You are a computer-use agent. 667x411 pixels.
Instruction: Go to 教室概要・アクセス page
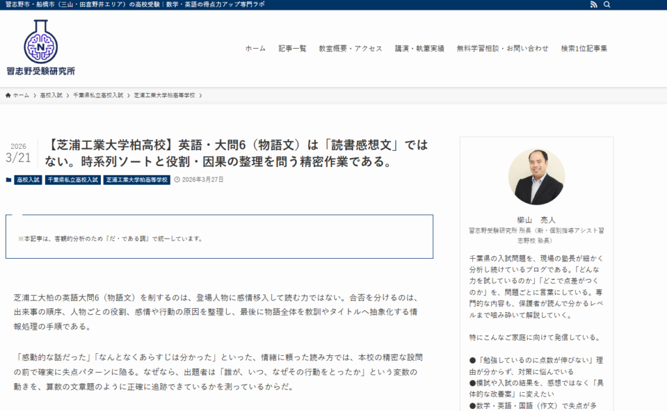(x=350, y=48)
